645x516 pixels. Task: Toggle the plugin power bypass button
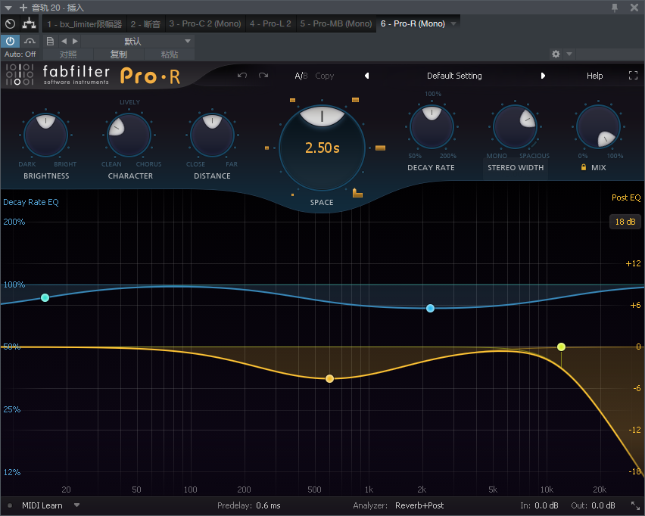click(x=10, y=41)
